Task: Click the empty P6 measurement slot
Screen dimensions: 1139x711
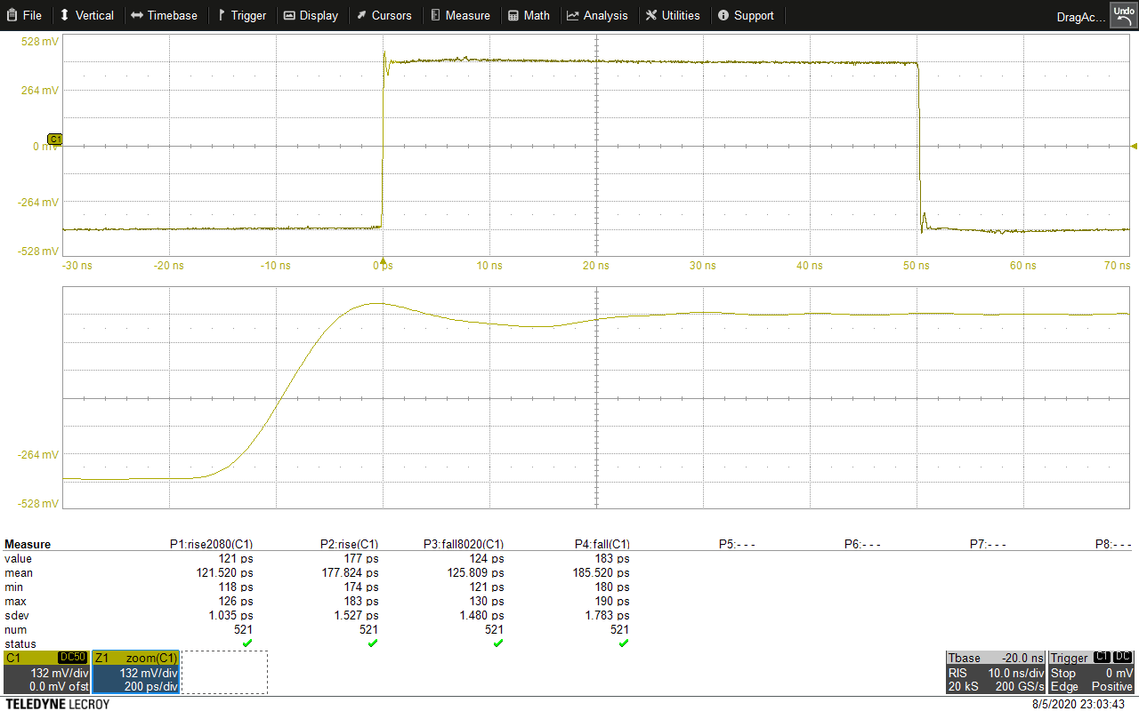Action: [x=862, y=544]
